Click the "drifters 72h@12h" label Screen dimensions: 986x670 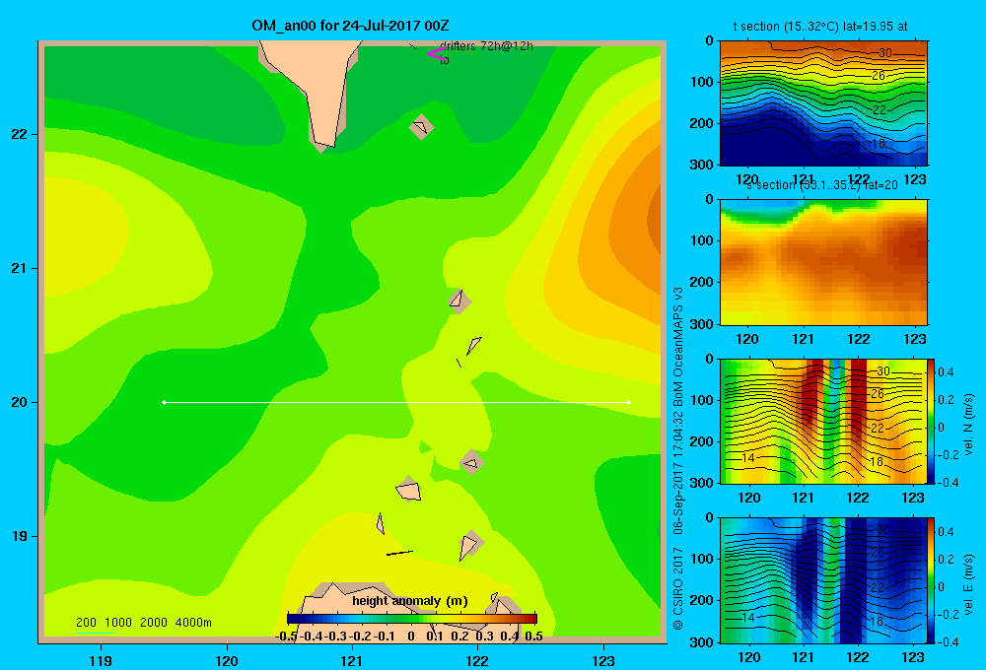(486, 46)
